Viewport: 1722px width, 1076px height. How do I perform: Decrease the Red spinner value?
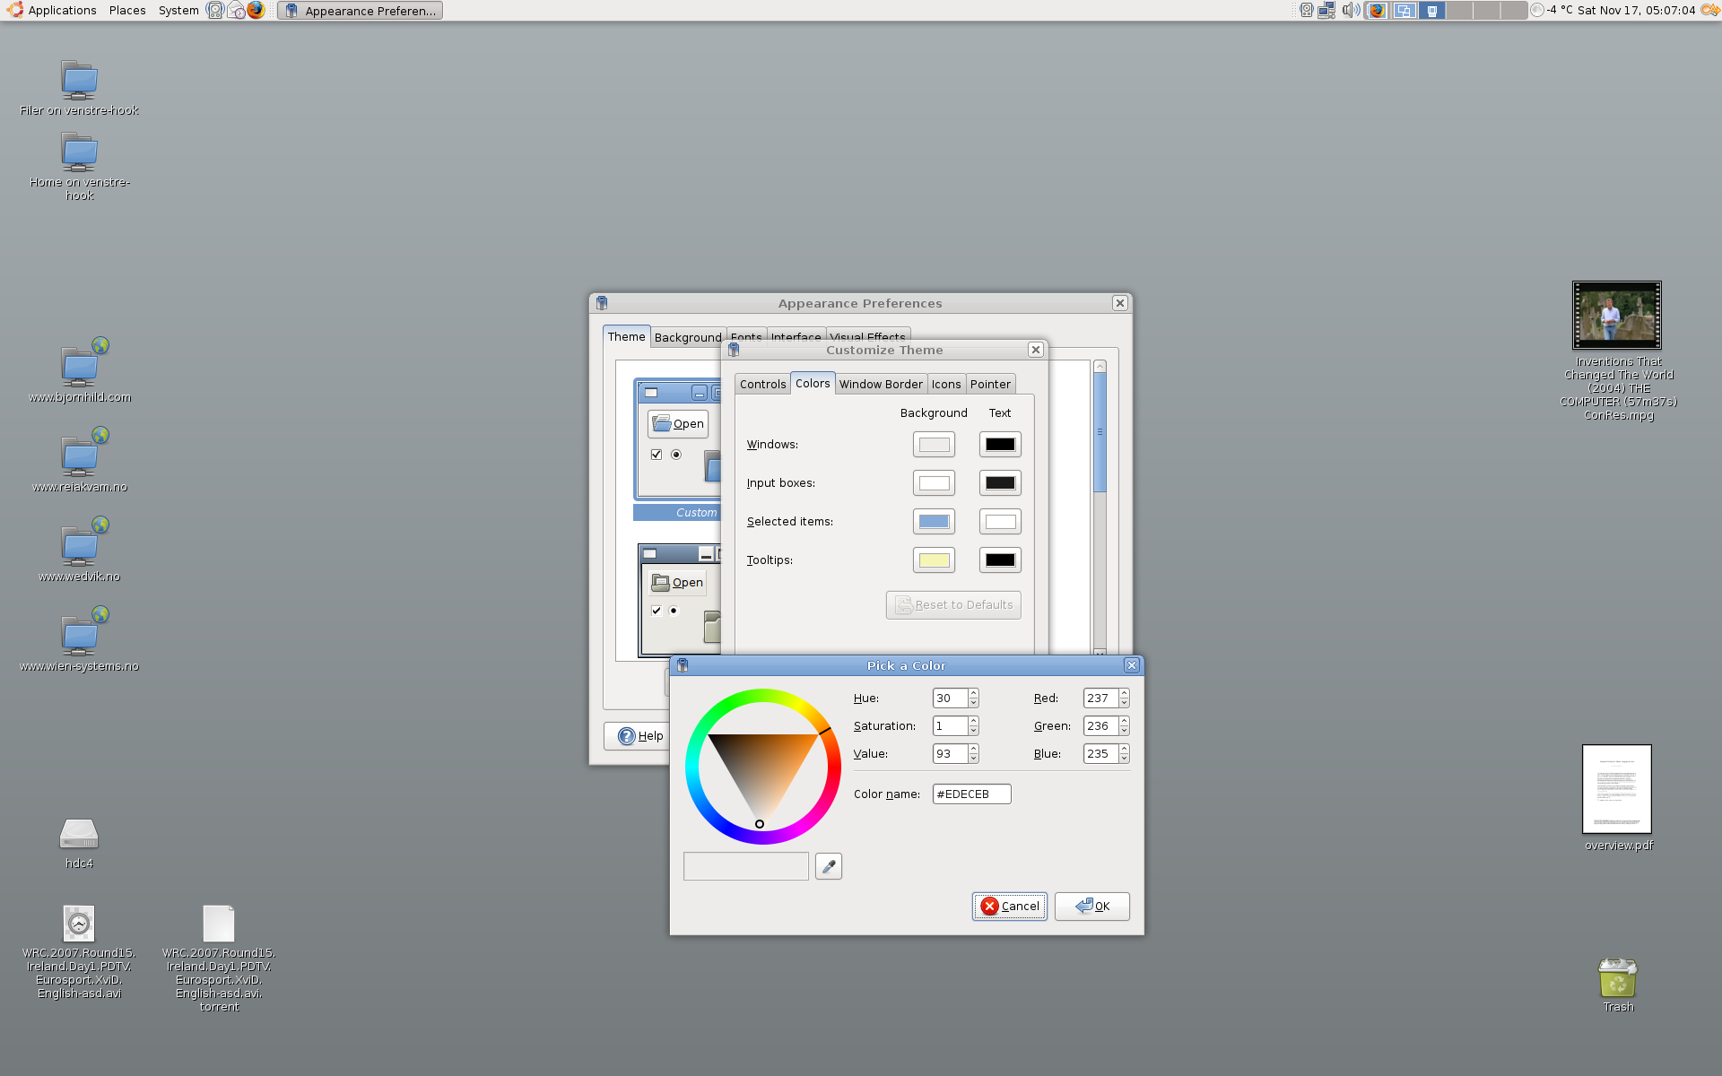(x=1124, y=703)
